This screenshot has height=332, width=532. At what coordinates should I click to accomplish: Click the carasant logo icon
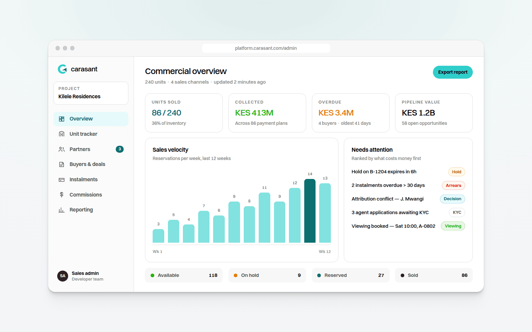(62, 69)
